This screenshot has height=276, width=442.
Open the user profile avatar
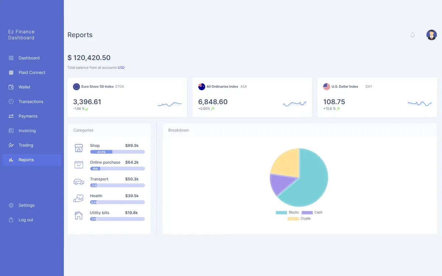(x=432, y=35)
